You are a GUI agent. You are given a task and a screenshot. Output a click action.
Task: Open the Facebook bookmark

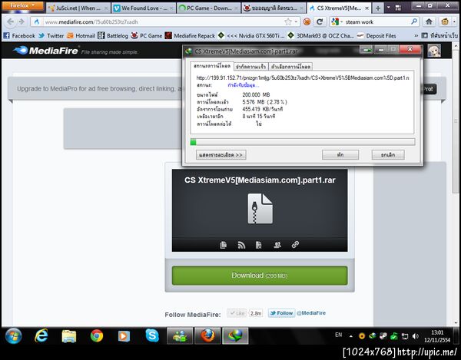(19, 36)
